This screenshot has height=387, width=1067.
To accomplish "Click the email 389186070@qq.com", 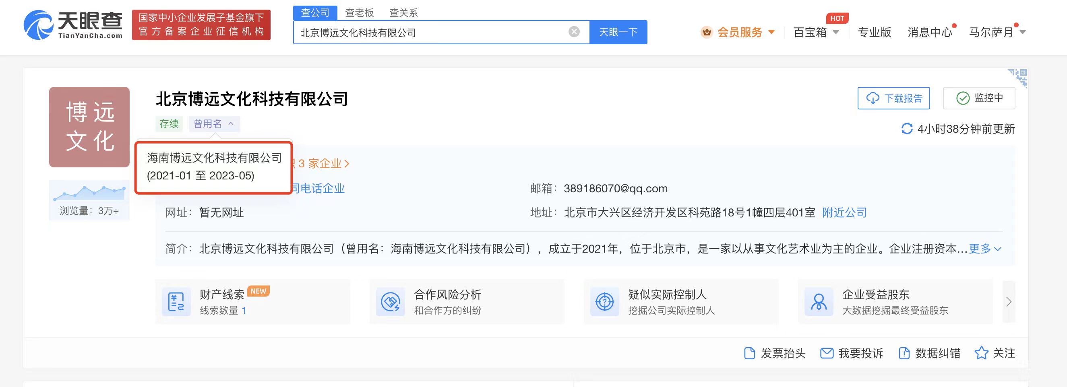I will tap(616, 188).
